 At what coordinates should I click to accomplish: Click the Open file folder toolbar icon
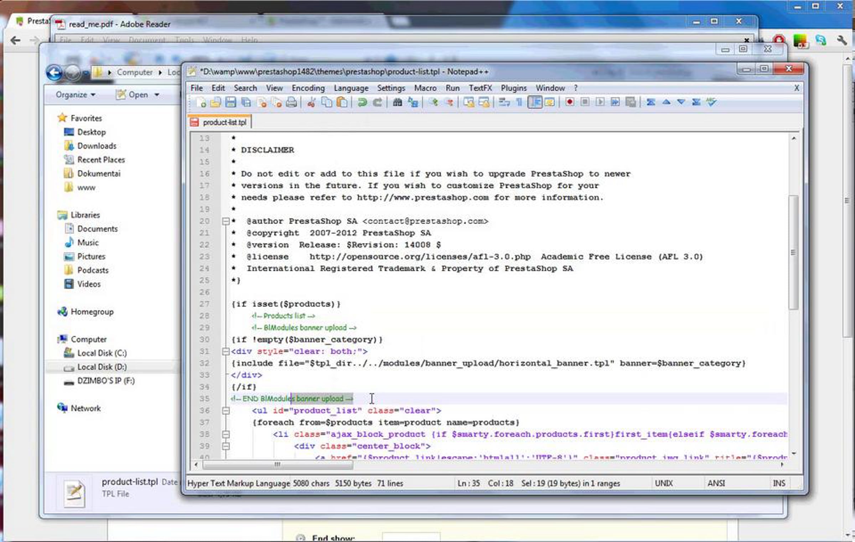click(x=216, y=103)
